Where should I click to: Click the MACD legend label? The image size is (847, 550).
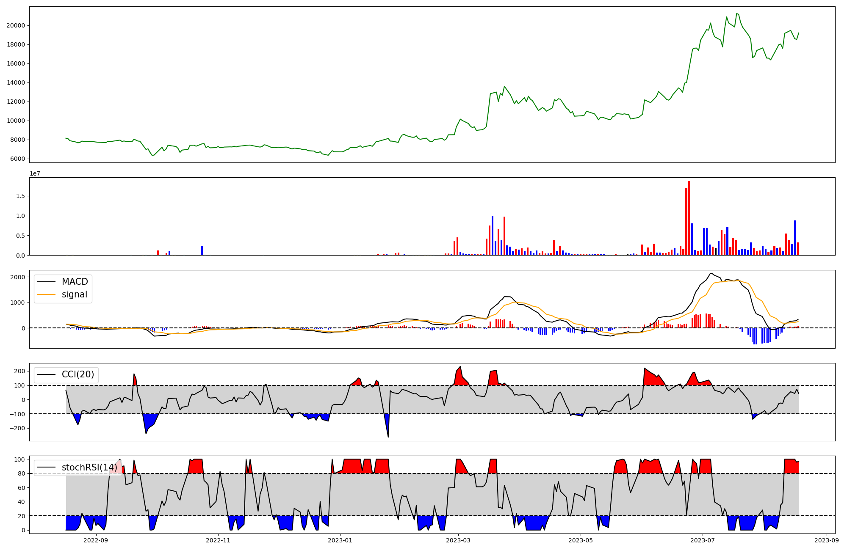tap(75, 282)
